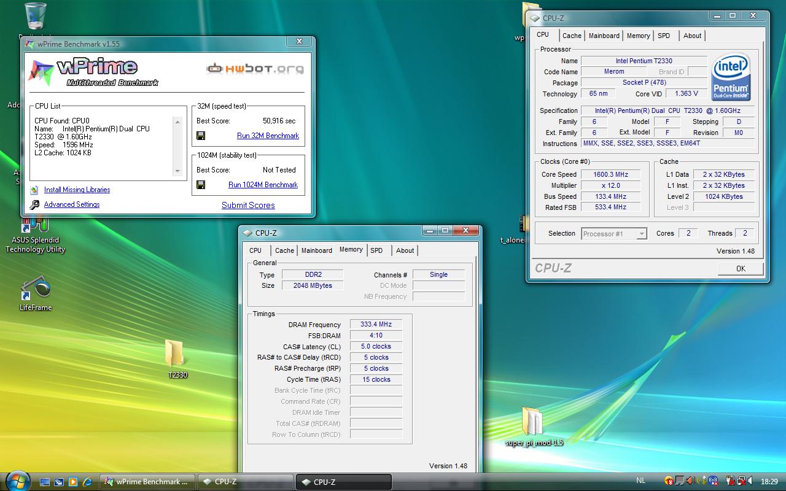The image size is (786, 491).
Task: Click the Merom code name value
Action: click(614, 72)
